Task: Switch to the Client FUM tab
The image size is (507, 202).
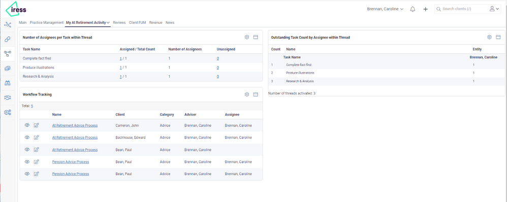Action: pyautogui.click(x=138, y=23)
